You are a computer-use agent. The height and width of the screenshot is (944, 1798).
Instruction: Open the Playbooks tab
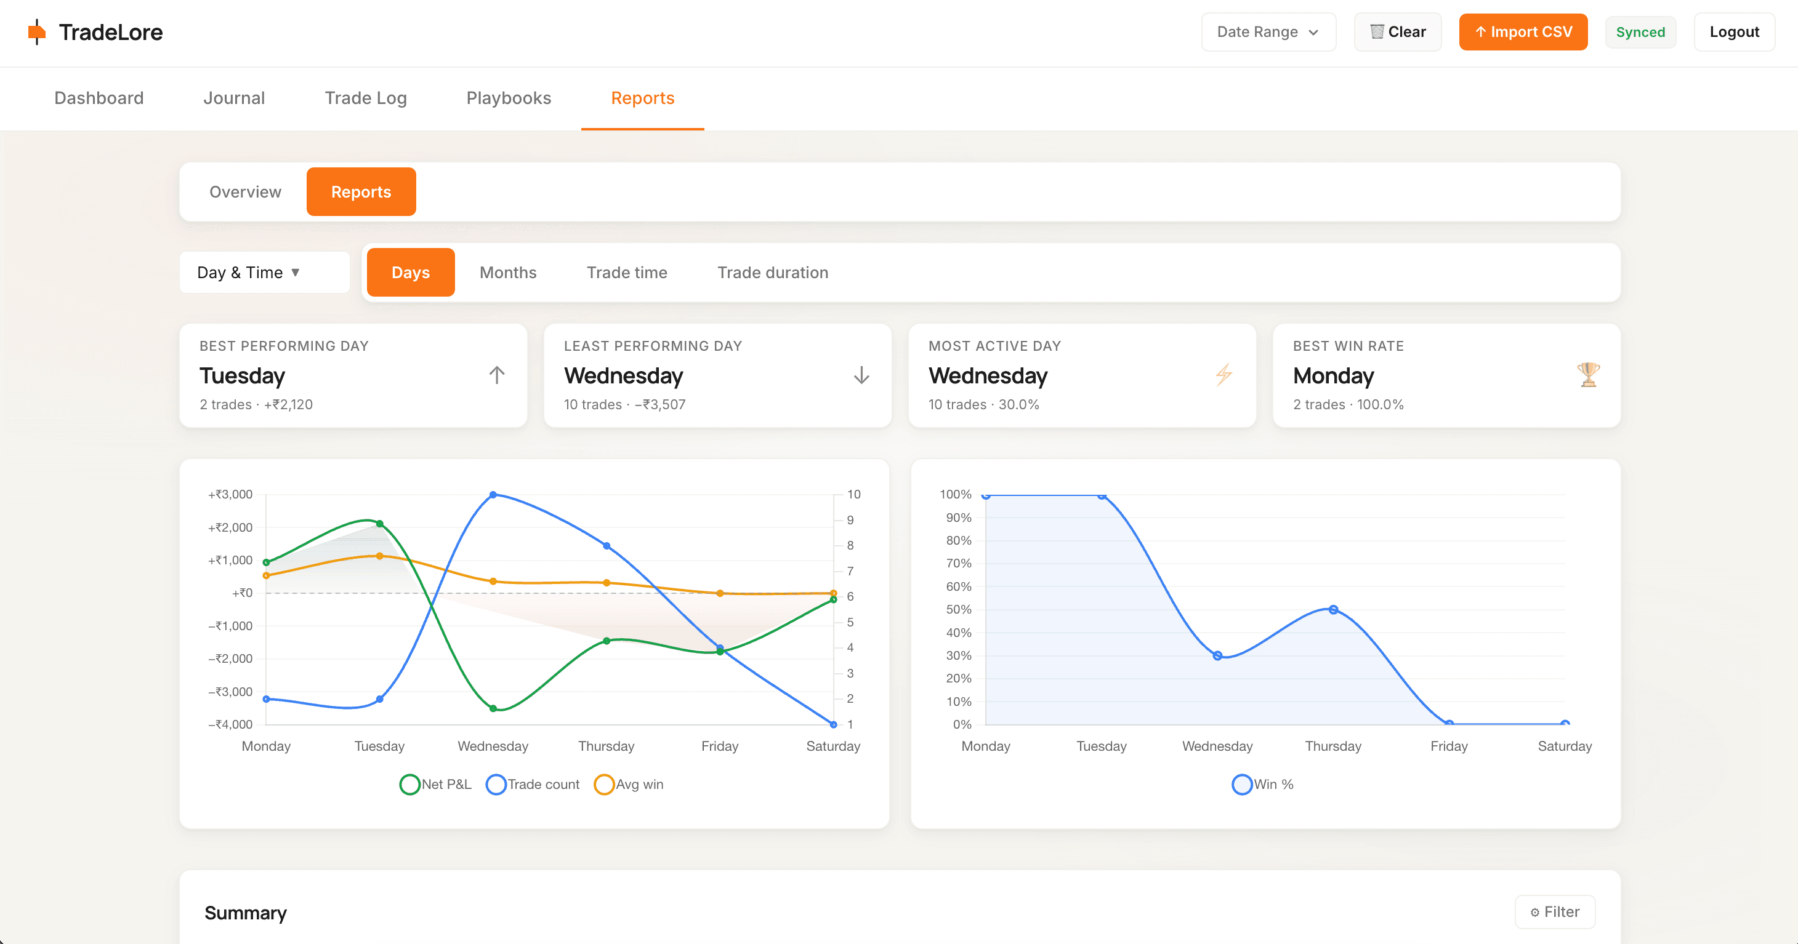pos(509,98)
